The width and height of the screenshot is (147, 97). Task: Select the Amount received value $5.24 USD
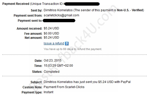(x=51, y=28)
